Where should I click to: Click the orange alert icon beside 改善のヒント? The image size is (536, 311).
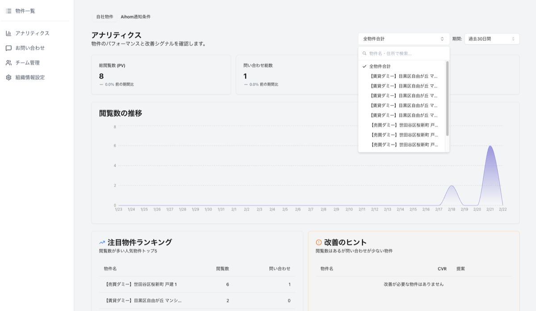pos(318,242)
